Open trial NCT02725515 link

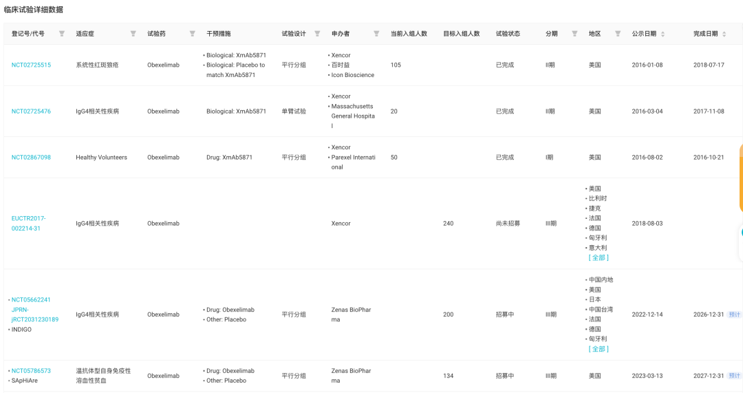(31, 65)
